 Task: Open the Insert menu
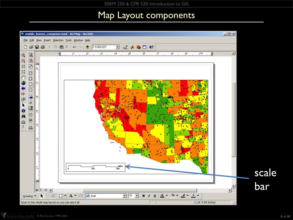point(47,40)
